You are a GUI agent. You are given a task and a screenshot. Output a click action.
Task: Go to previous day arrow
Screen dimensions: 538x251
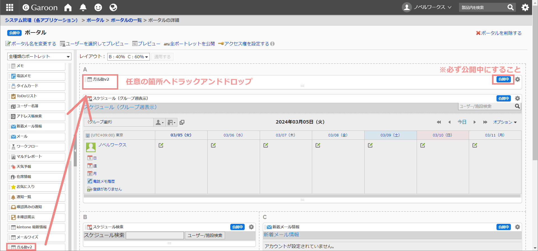coord(449,122)
